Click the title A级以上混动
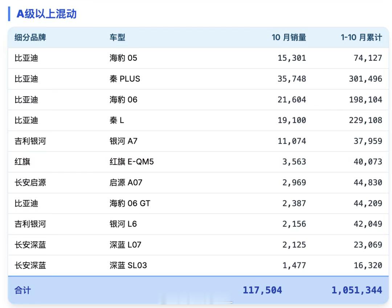The width and height of the screenshot is (392, 308). 46,14
